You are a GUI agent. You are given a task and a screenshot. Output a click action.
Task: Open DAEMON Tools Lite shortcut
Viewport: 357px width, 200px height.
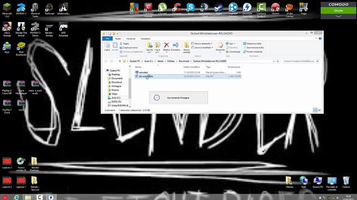pyautogui.click(x=247, y=10)
